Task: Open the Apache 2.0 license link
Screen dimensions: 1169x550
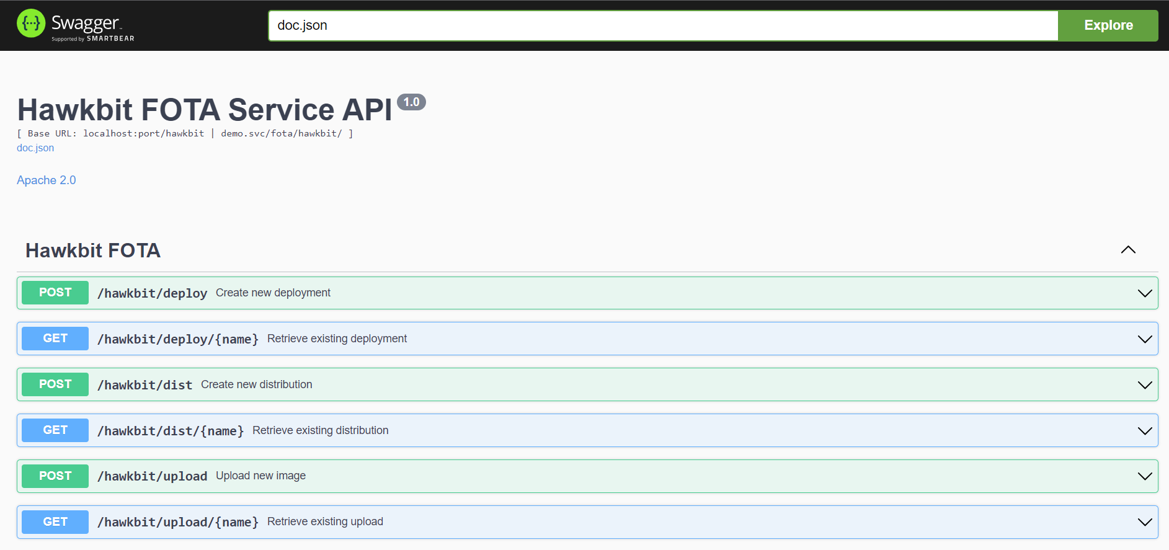Action: tap(47, 180)
